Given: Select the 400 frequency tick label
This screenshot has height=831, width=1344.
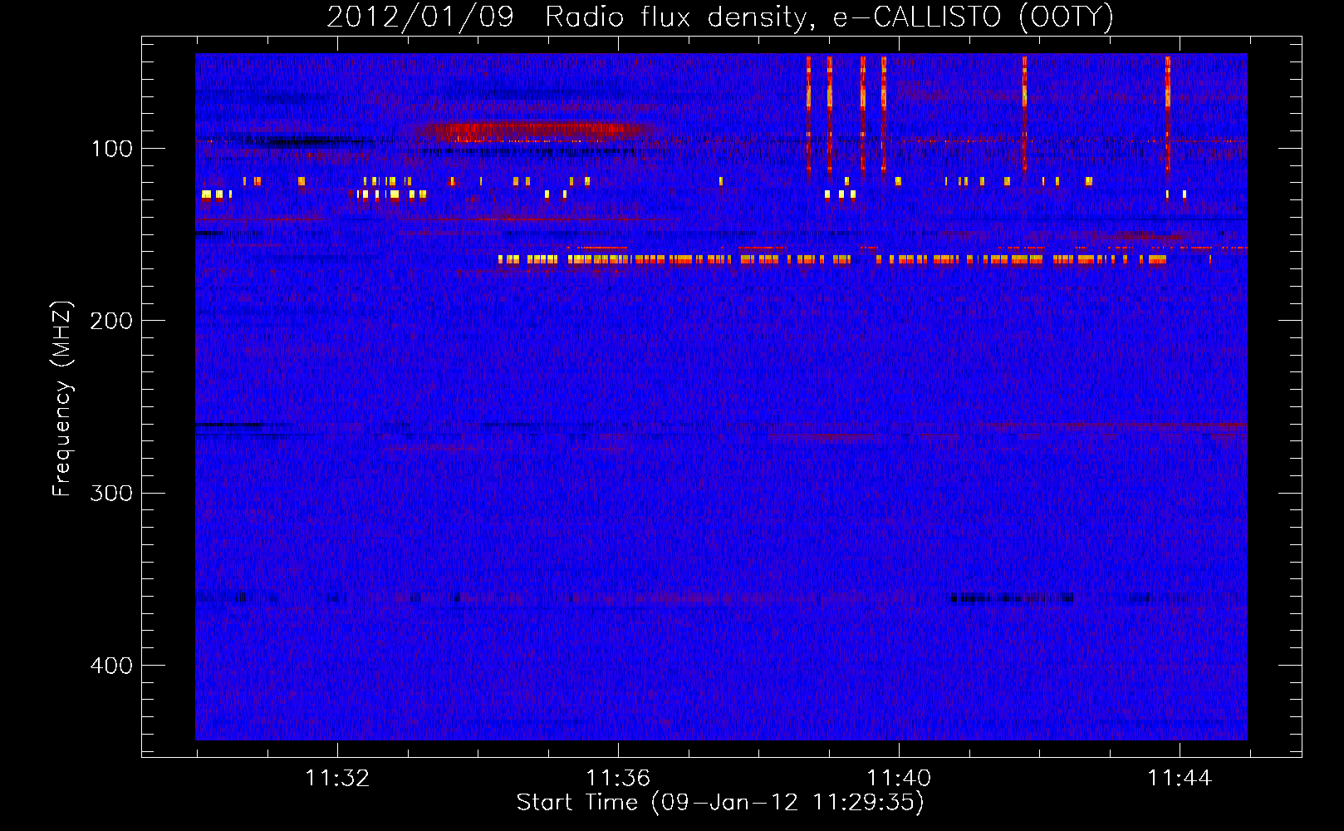Looking at the screenshot, I should (x=111, y=666).
